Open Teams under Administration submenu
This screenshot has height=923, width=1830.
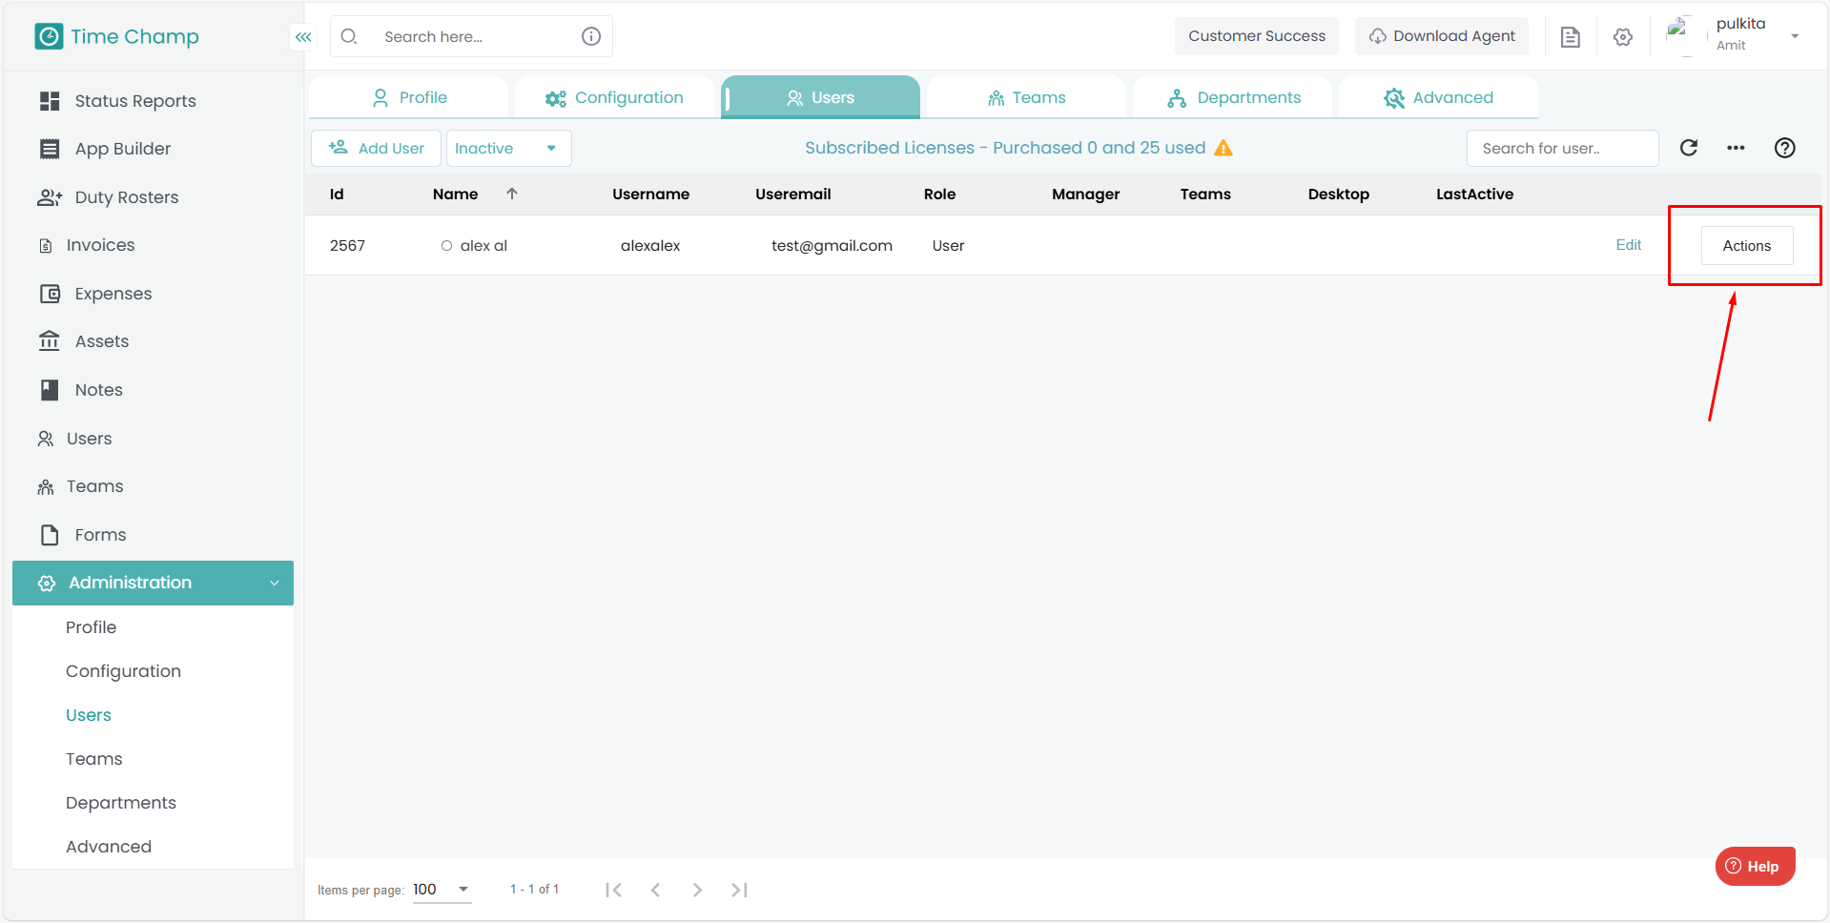pos(94,759)
